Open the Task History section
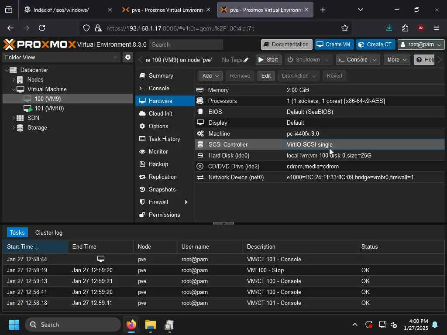This screenshot has width=447, height=335. point(165,139)
